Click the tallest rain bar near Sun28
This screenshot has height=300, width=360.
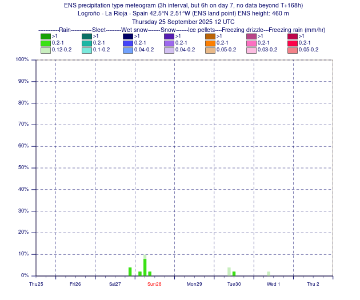(x=145, y=265)
